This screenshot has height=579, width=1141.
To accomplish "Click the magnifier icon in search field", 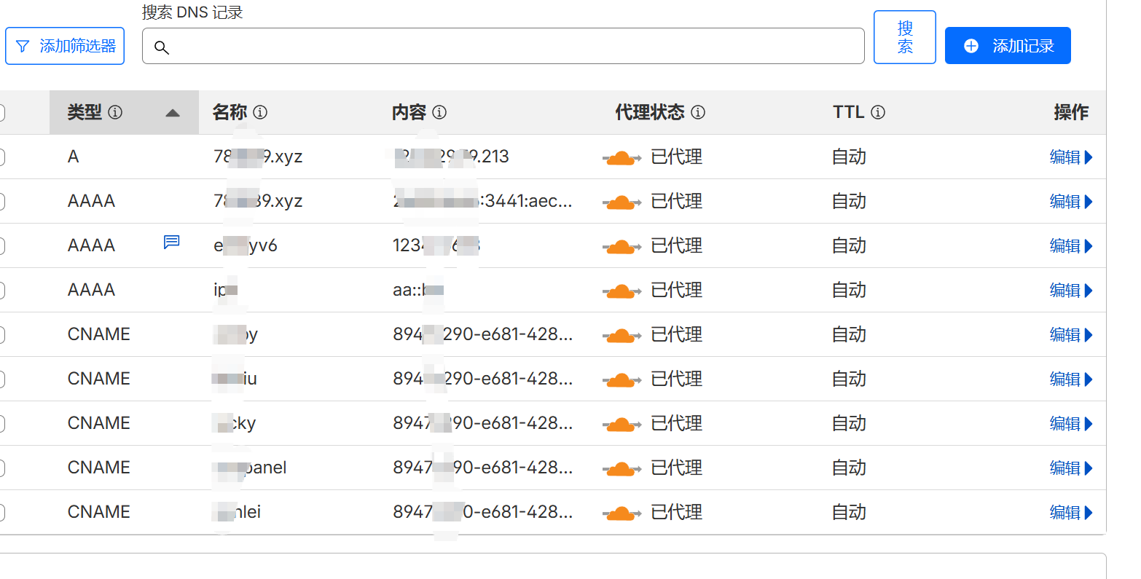I will pyautogui.click(x=162, y=47).
